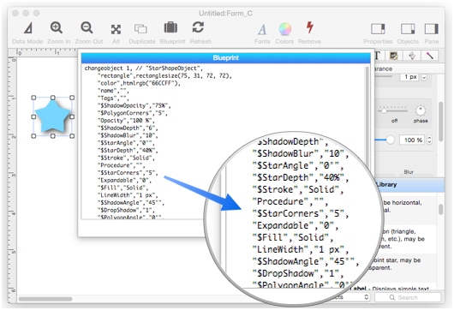Click the Duplicate toolbar icon

pos(140,28)
